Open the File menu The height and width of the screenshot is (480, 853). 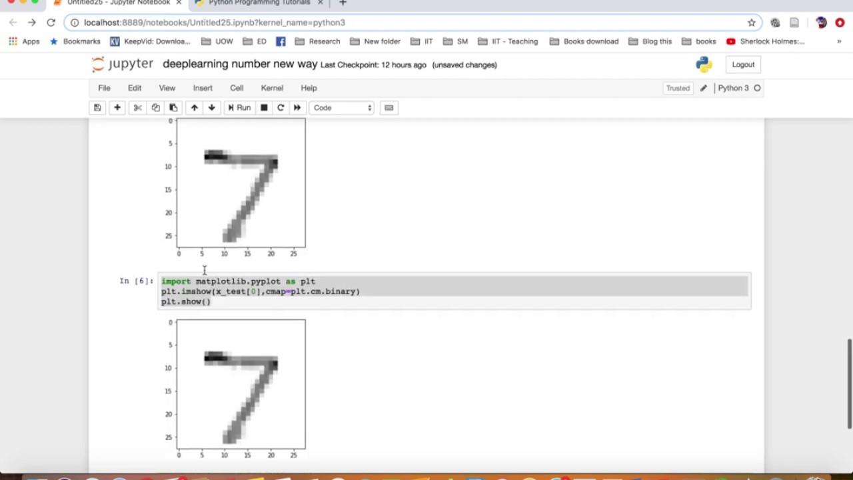coord(105,88)
